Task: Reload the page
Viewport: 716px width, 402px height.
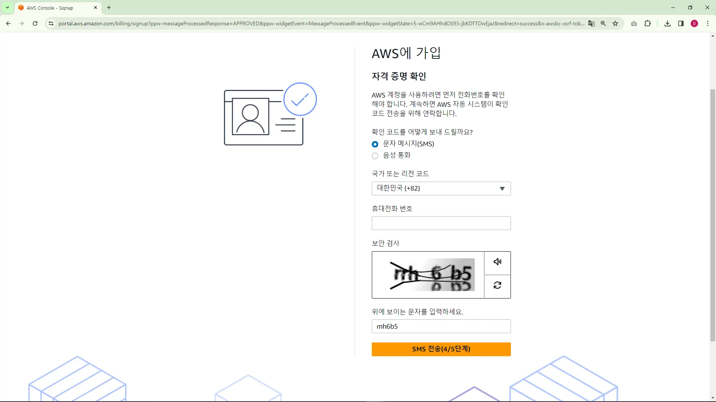Action: [35, 23]
